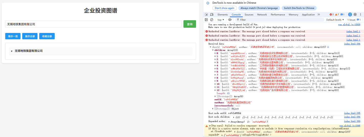Expand the [[Prototype]]: Array(0) entry
This screenshot has width=364, height=137.
point(215,96)
